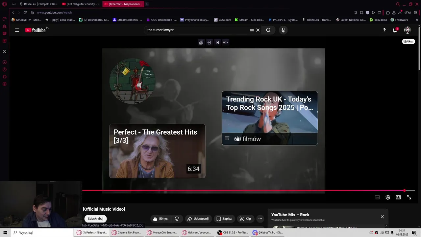Subscribe with the Subskrybuj button
421x237 pixels.
95,219
